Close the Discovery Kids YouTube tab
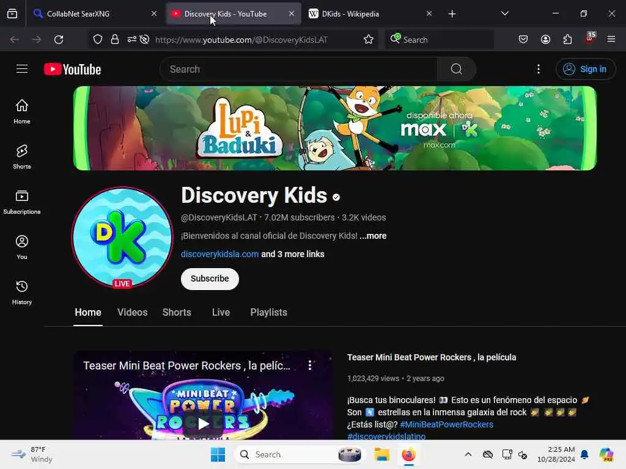The height and width of the screenshot is (469, 626). point(292,13)
